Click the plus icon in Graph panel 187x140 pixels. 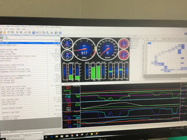point(143,39)
